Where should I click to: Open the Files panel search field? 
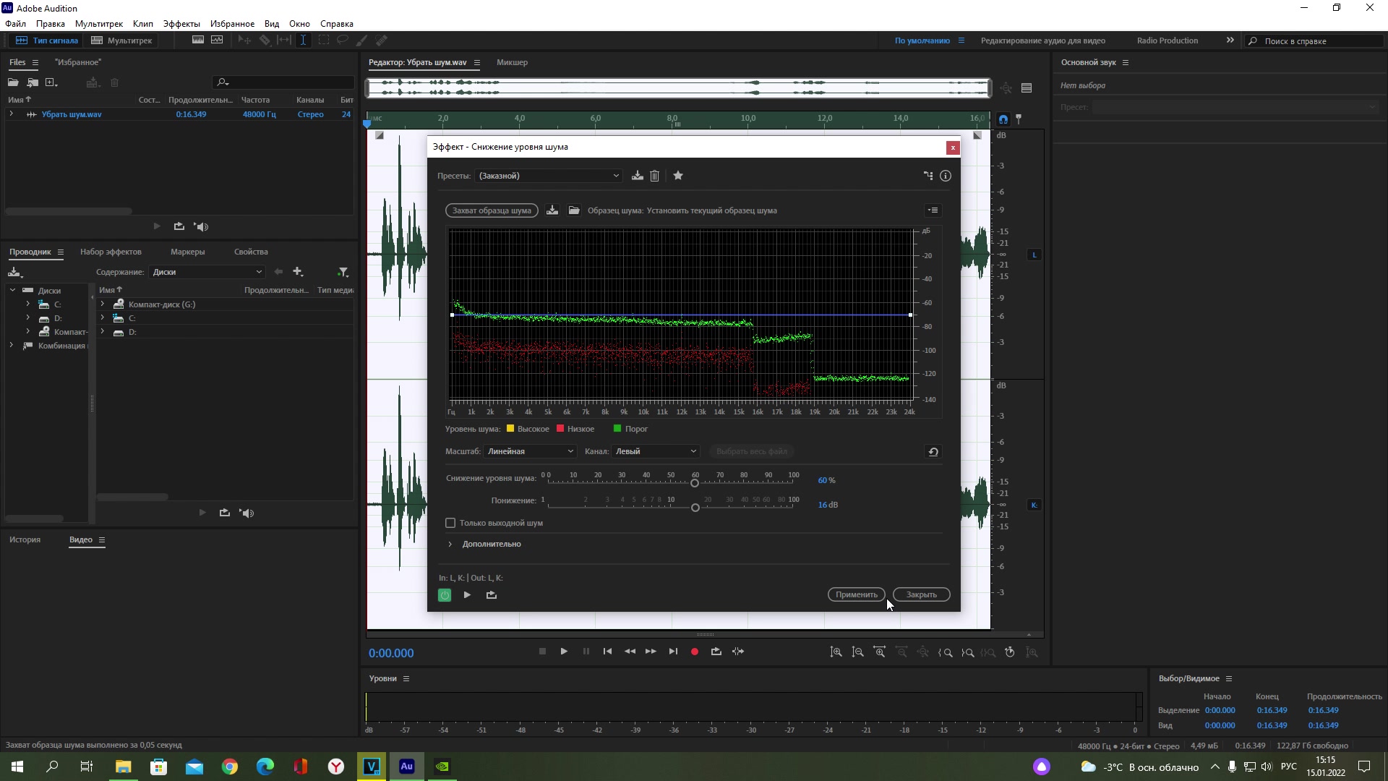tap(283, 82)
